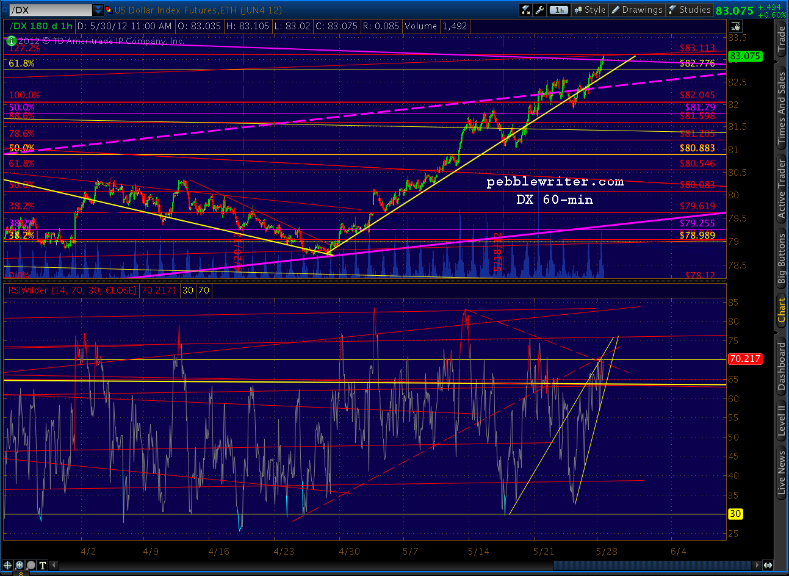The width and height of the screenshot is (789, 576).
Task: Click the colored squares symbol link icon
Action: tap(109, 10)
